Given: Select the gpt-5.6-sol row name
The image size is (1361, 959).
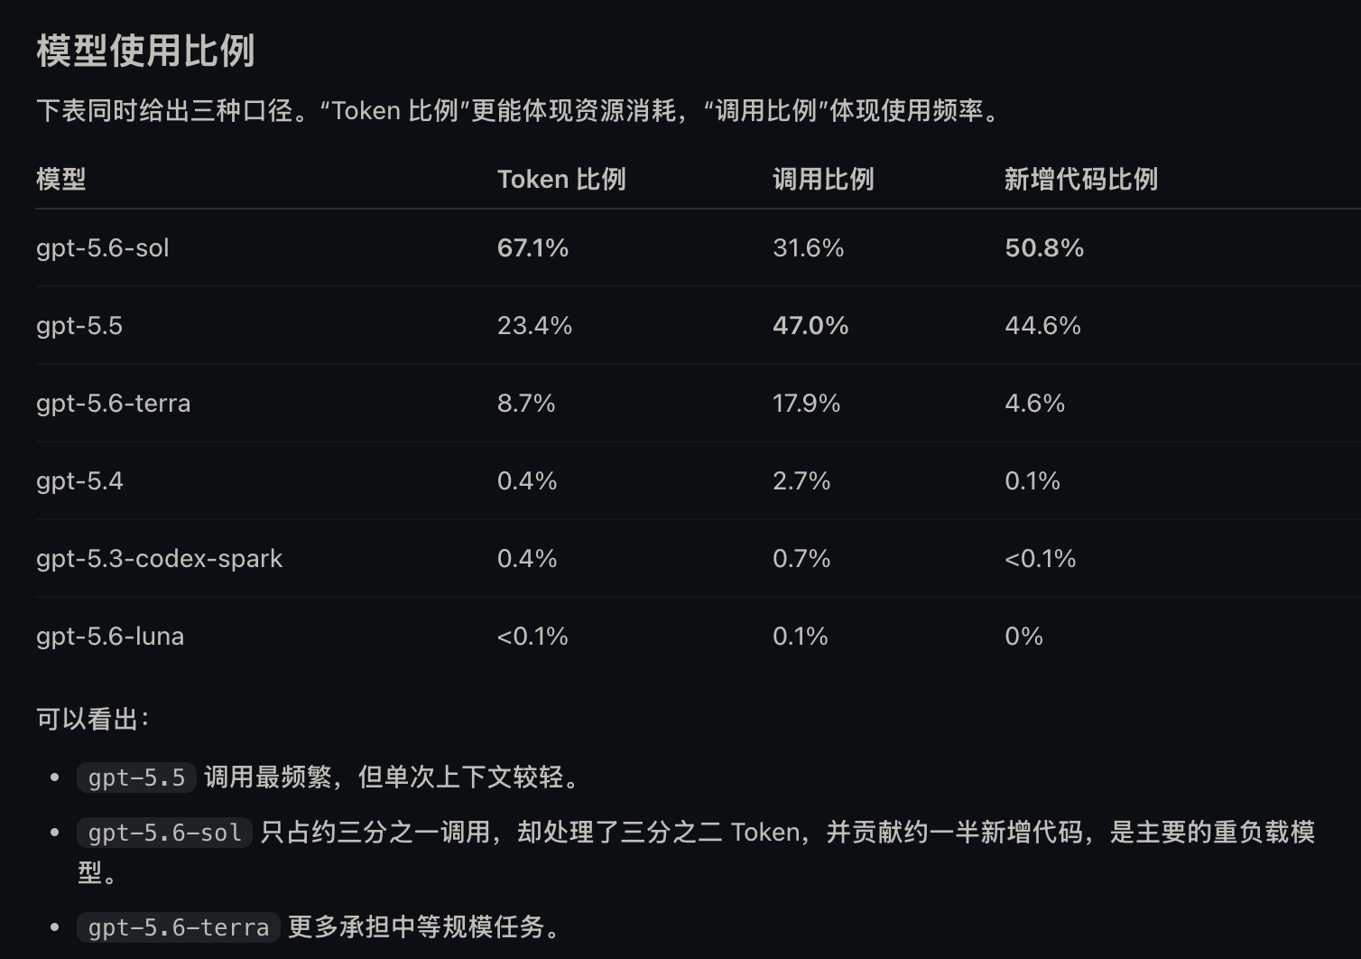Looking at the screenshot, I should [103, 248].
